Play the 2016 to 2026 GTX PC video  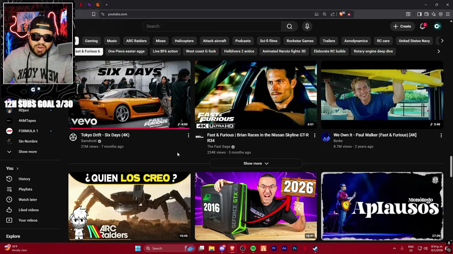256,206
